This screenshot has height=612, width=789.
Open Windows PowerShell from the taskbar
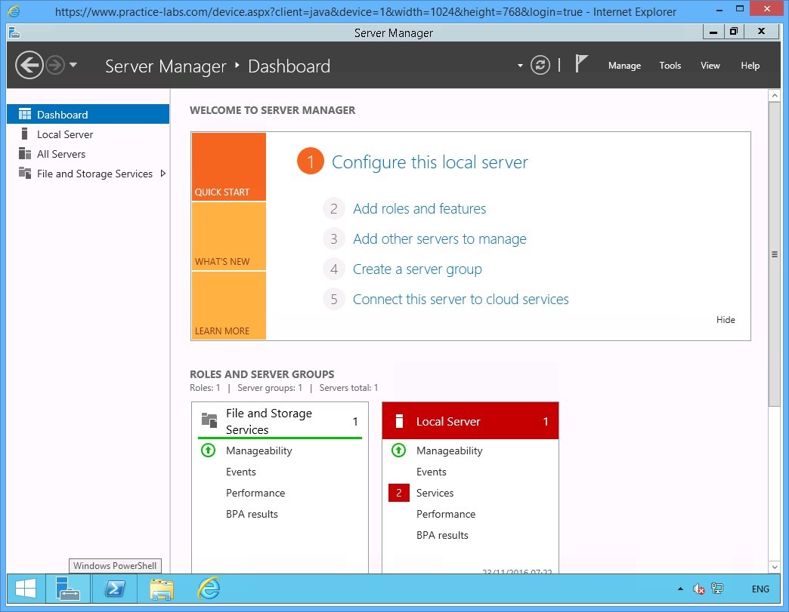pos(115,589)
